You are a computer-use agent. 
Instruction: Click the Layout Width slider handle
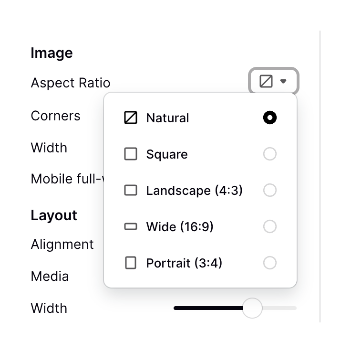coord(252,308)
